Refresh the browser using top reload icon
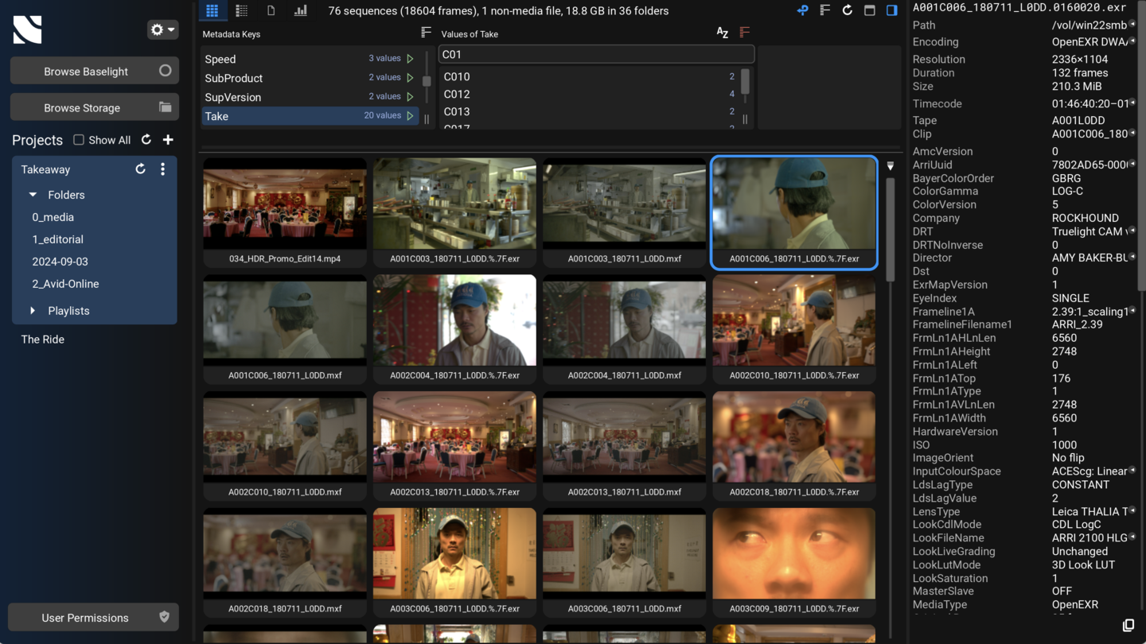 (x=847, y=11)
